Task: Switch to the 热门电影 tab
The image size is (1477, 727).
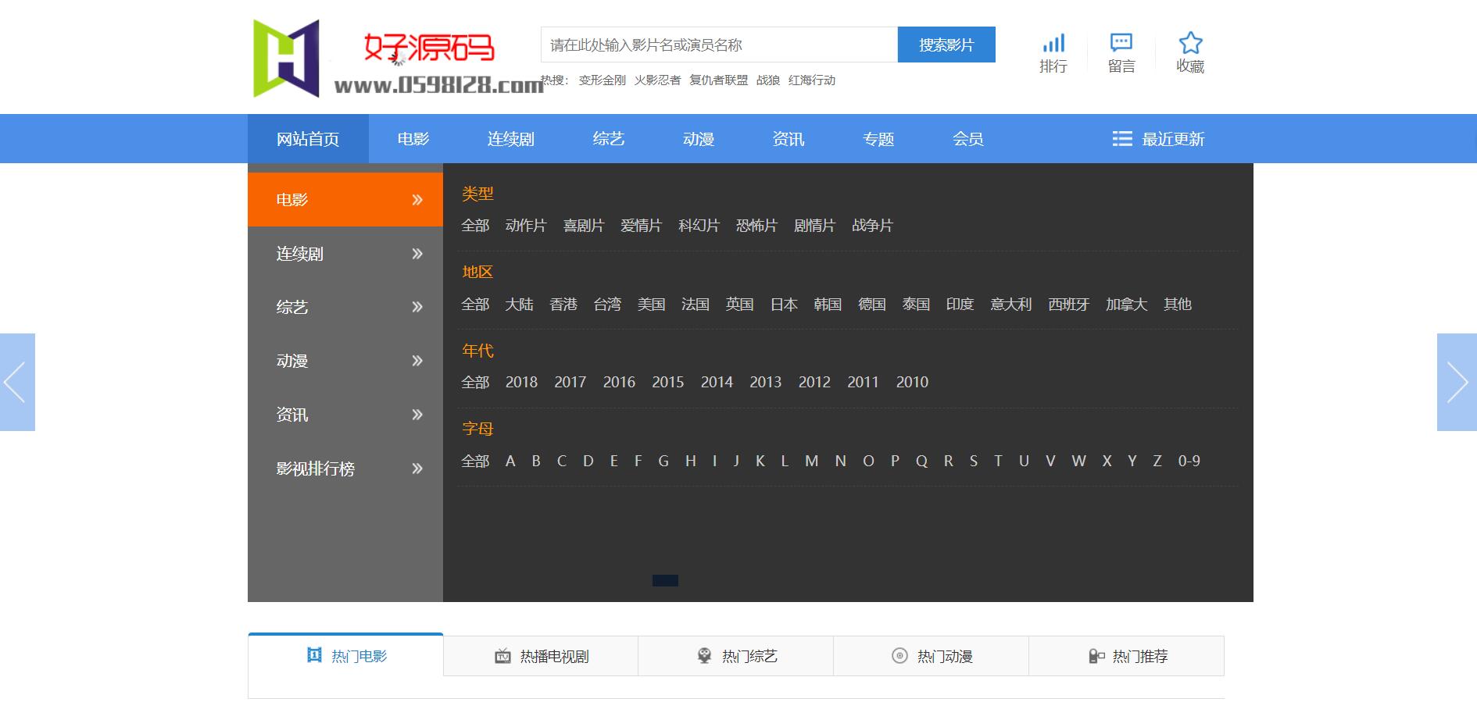Action: [345, 655]
